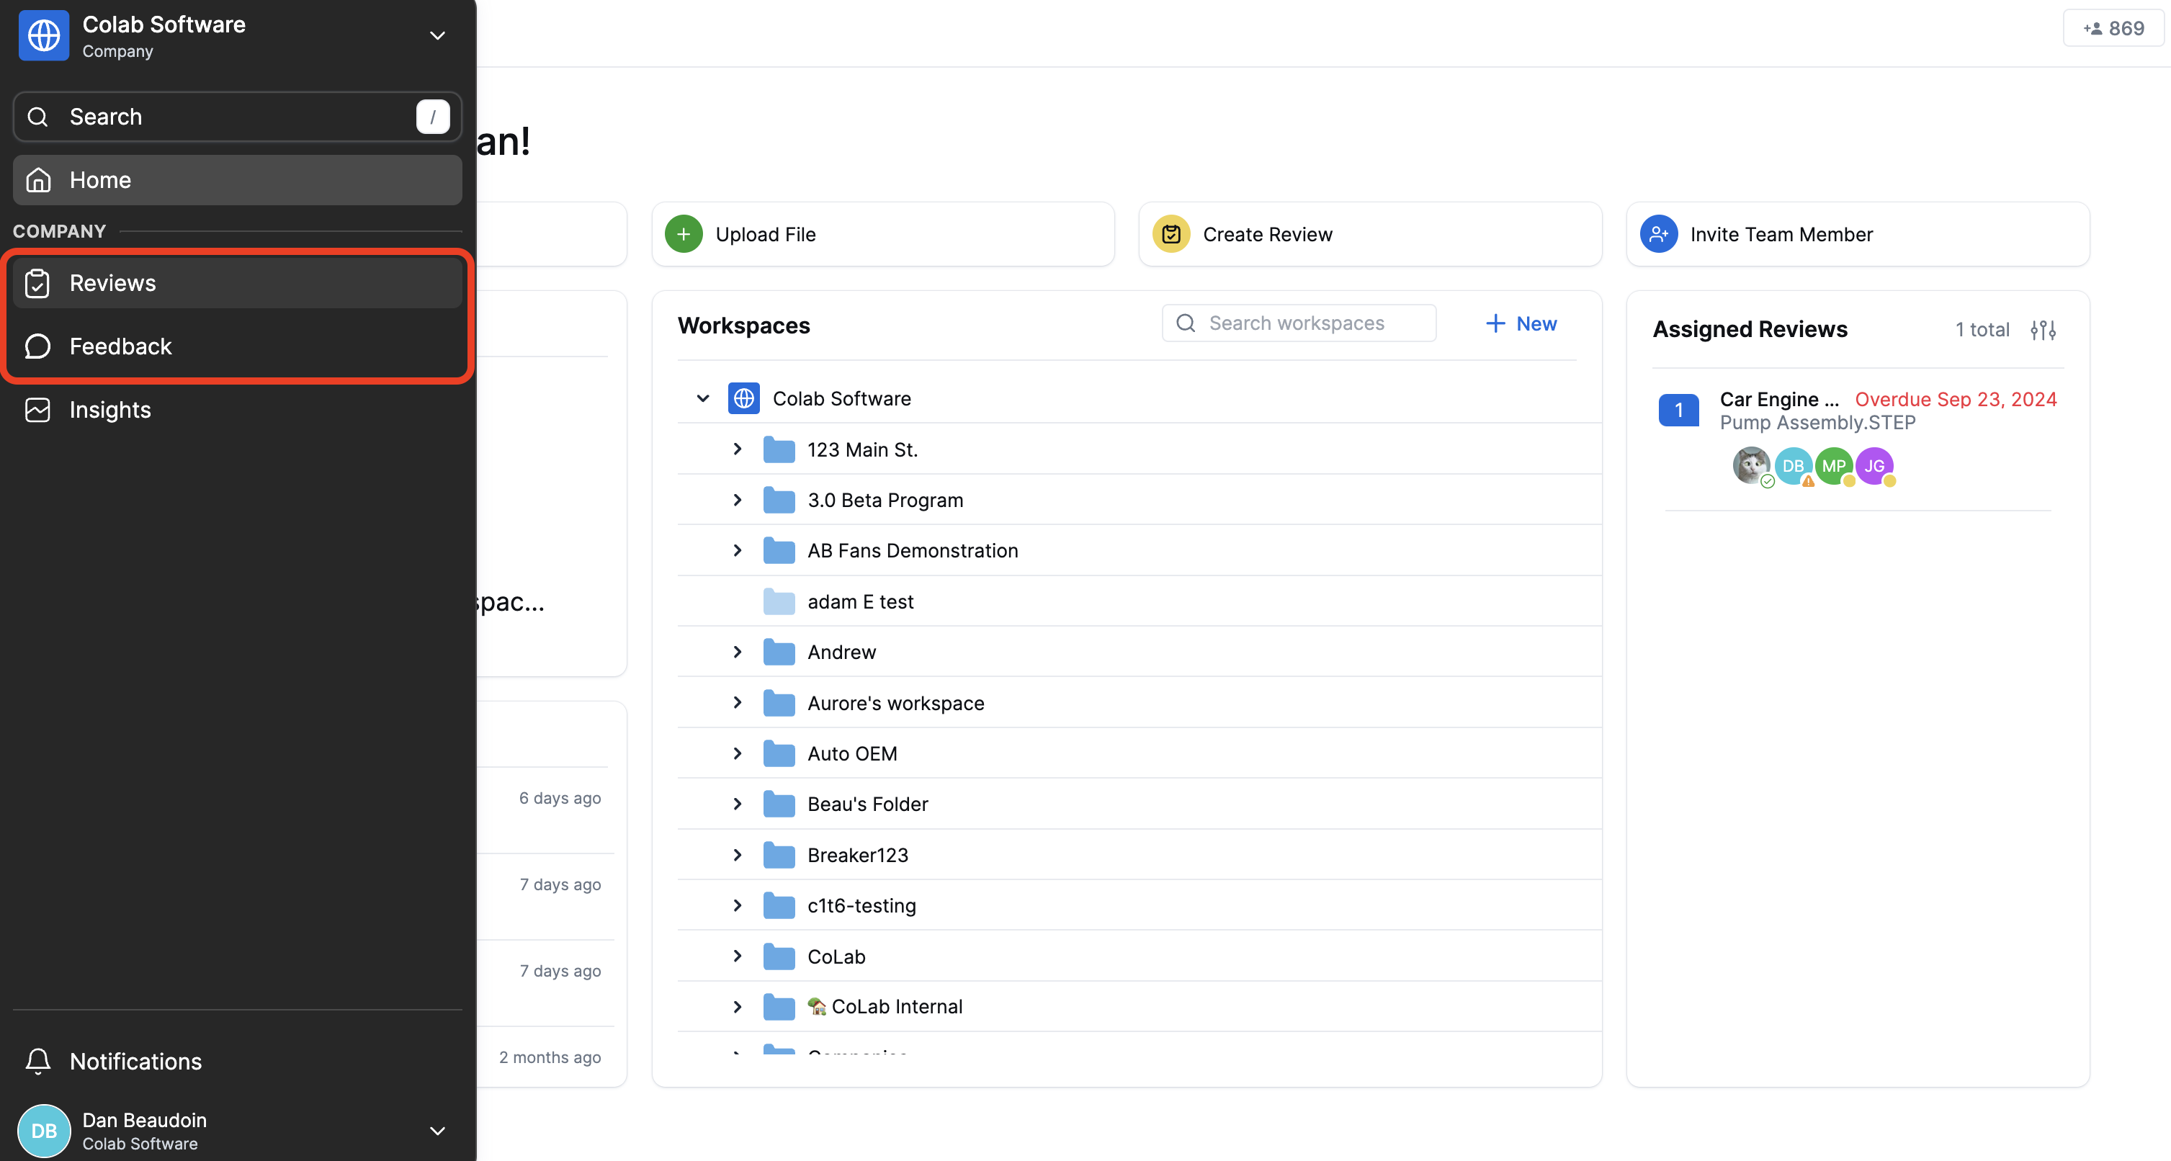Screen dimensions: 2171x1161
Task: Select the 3.0 Beta Program workspace name
Action: pyautogui.click(x=885, y=501)
